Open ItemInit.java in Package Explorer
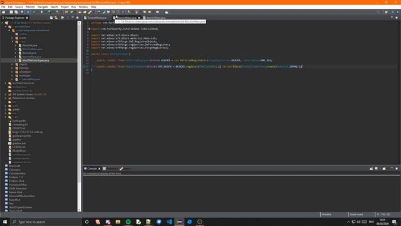The height and width of the screenshot is (226, 401). tap(29, 53)
